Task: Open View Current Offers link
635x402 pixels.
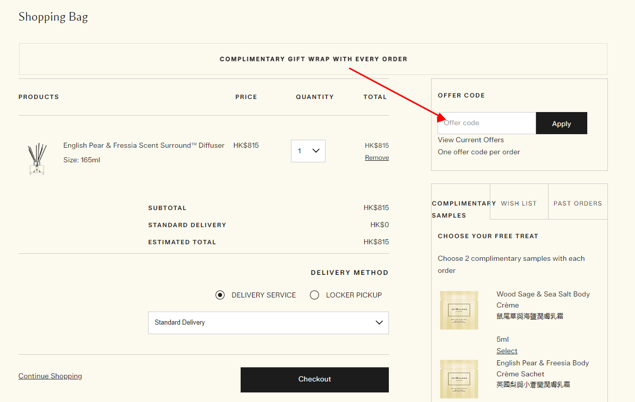Action: 471,140
